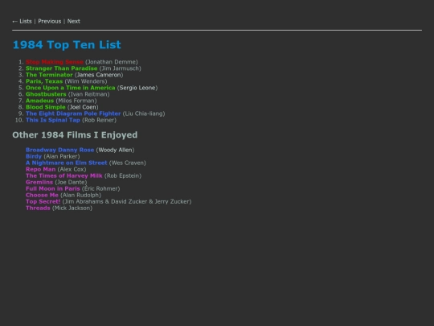Screen dimensions: 434x326
Task: Click Choose Me film link
Action: click(x=42, y=195)
